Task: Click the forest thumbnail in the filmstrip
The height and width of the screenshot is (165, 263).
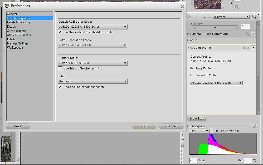Action: pyautogui.click(x=6, y=149)
